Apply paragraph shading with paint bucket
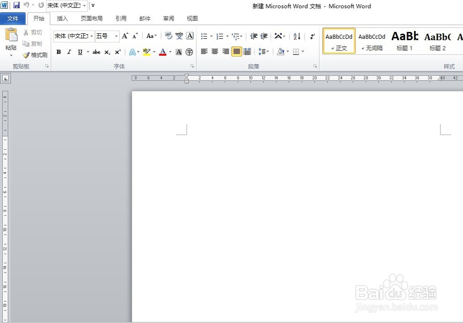This screenshot has height=323, width=463. click(x=281, y=52)
